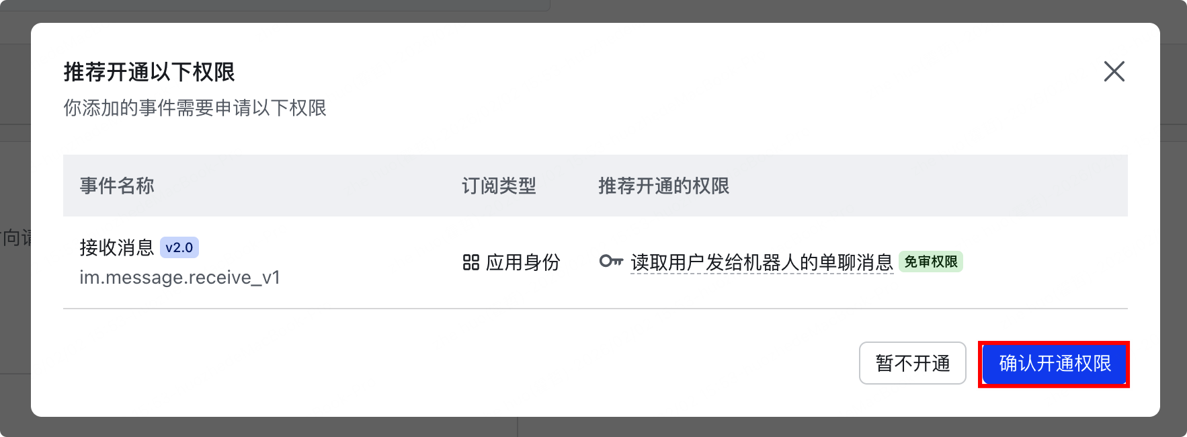Click the highlighted red-outlined confirm button

[1053, 364]
